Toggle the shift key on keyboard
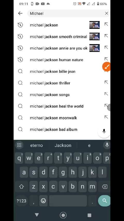 click(x=21, y=187)
